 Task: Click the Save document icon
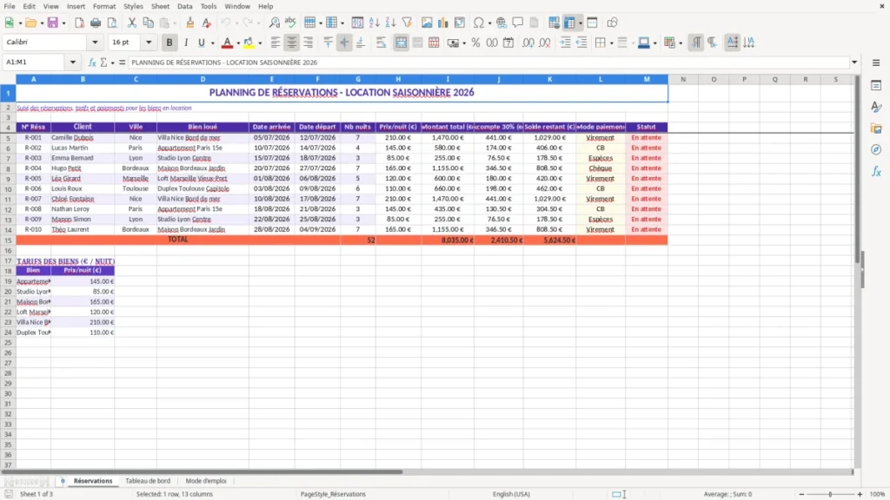coord(53,23)
